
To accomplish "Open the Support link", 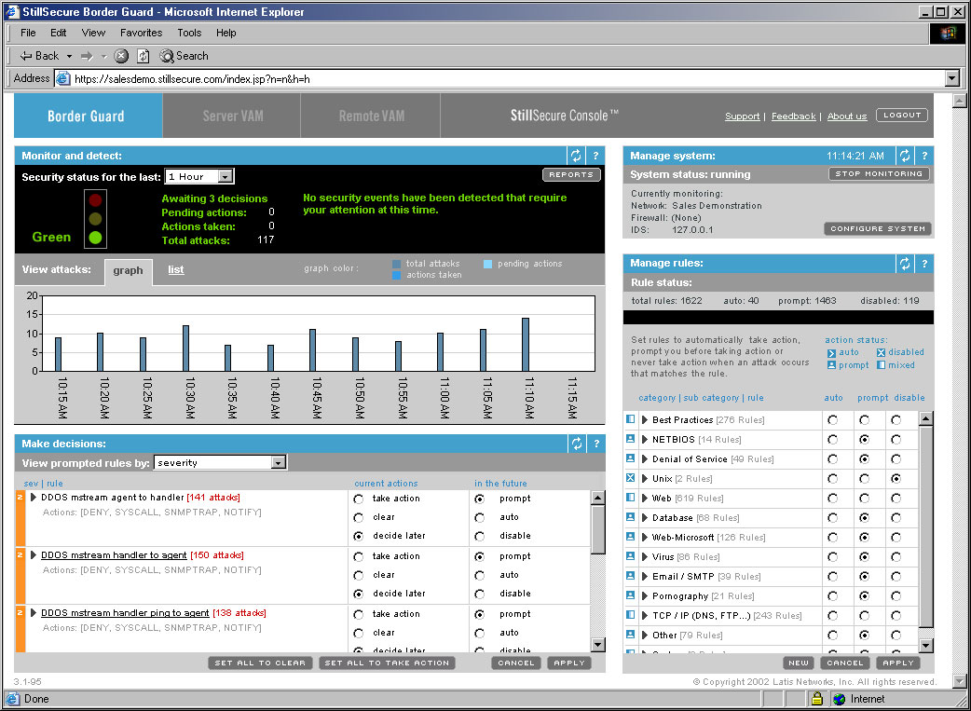I will (743, 116).
